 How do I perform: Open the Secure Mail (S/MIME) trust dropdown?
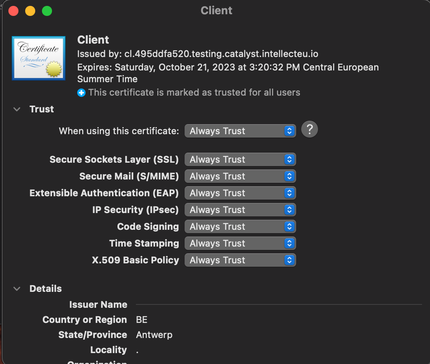tap(240, 176)
